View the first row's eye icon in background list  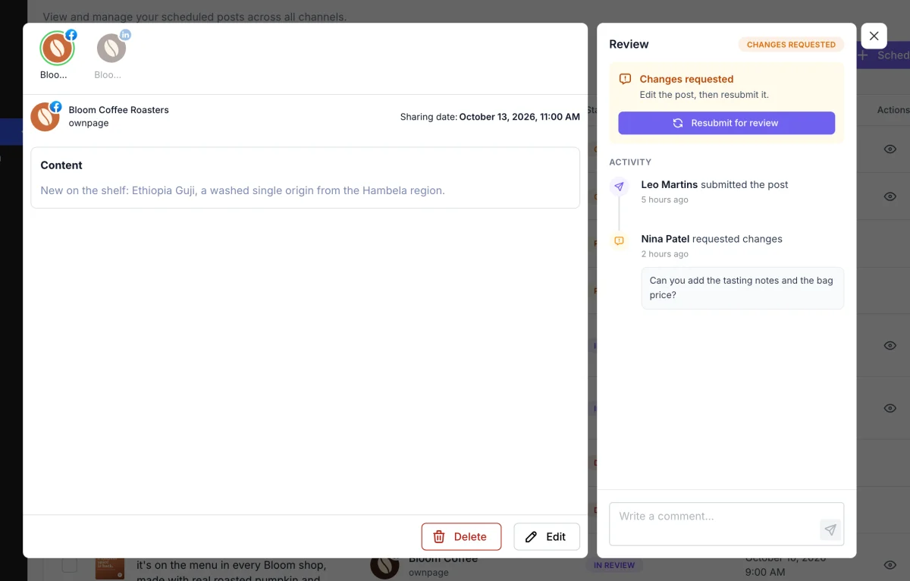890,149
